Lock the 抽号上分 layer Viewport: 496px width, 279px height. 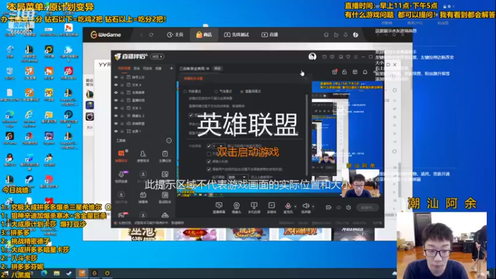[122, 77]
